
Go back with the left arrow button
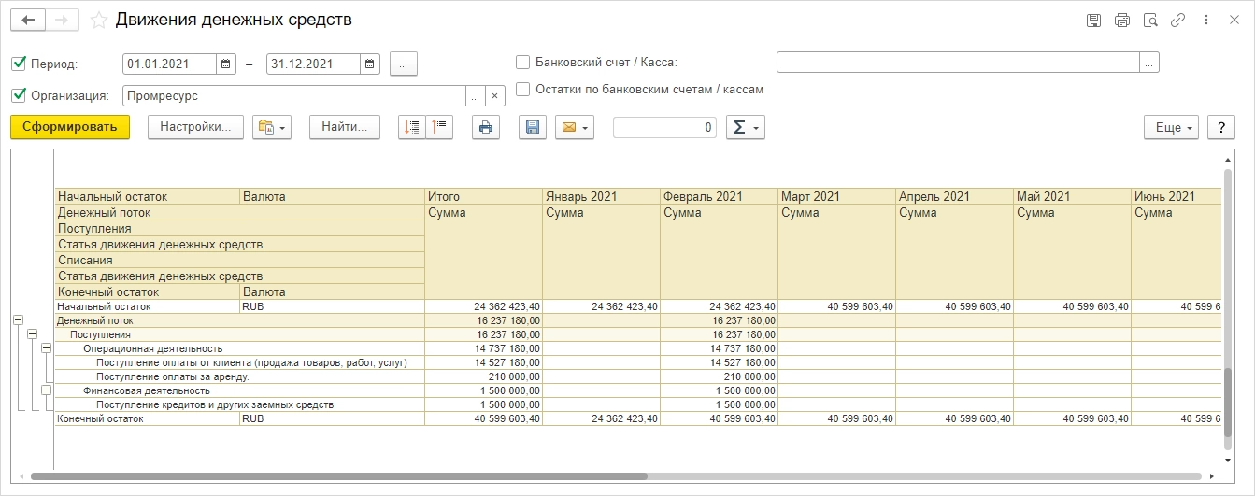coord(28,20)
